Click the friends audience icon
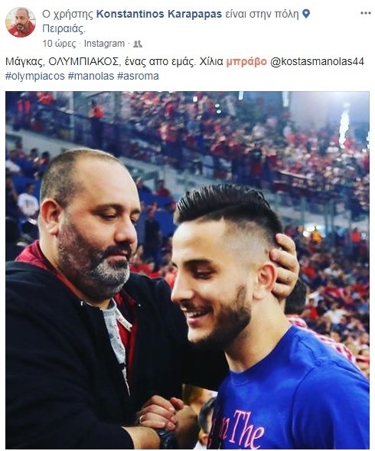 (x=138, y=44)
